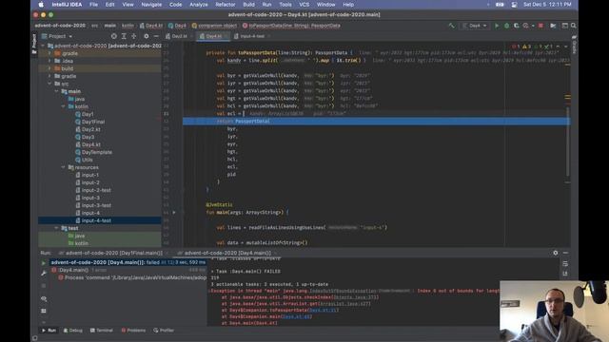Viewport: 609px width, 342px height.
Task: Open the Day4 run configuration dropdown
Action: pyautogui.click(x=475, y=26)
